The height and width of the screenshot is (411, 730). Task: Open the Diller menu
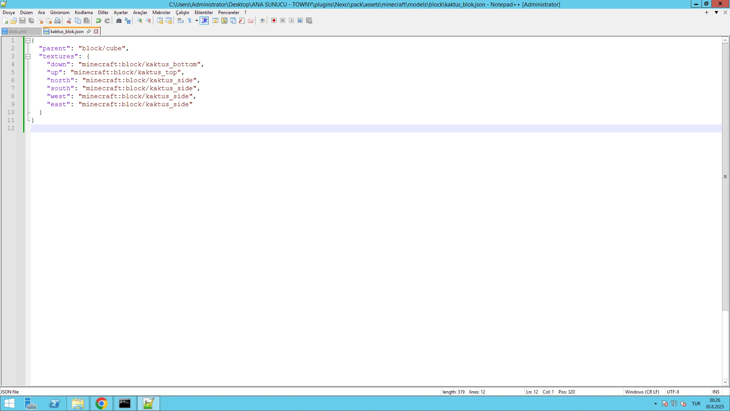pos(103,13)
